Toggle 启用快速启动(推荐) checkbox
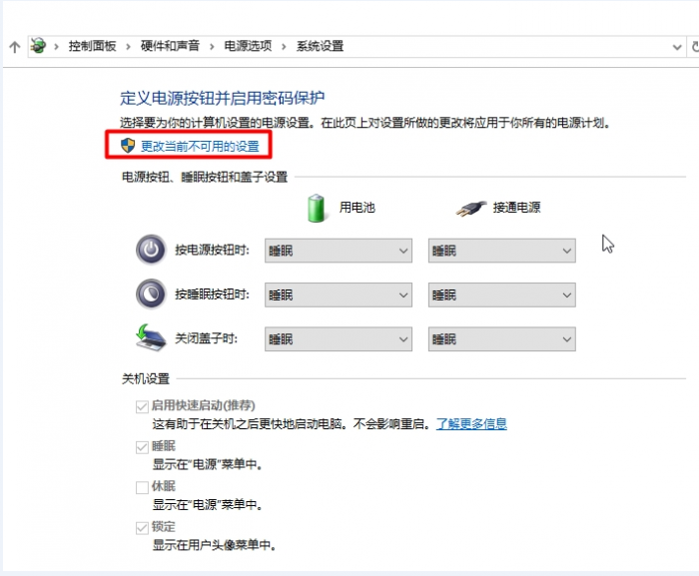 [x=142, y=406]
